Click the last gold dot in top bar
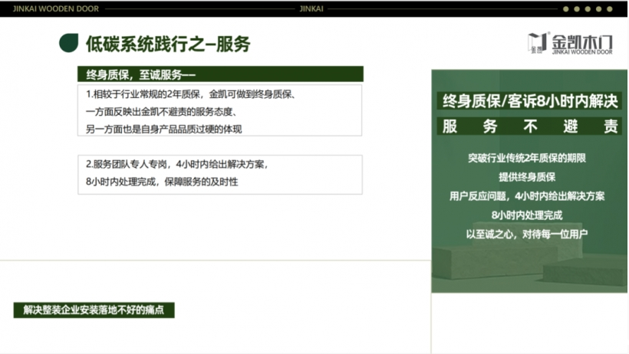 (x=610, y=9)
